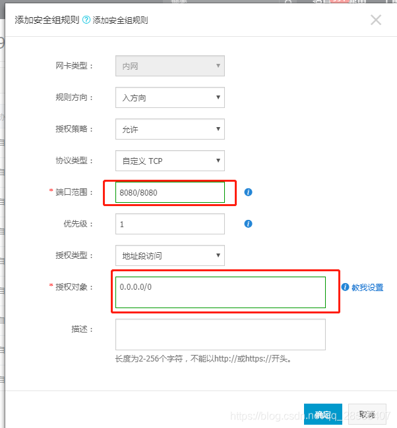
Task: Click the info icon beside 教我设置
Action: 345,287
